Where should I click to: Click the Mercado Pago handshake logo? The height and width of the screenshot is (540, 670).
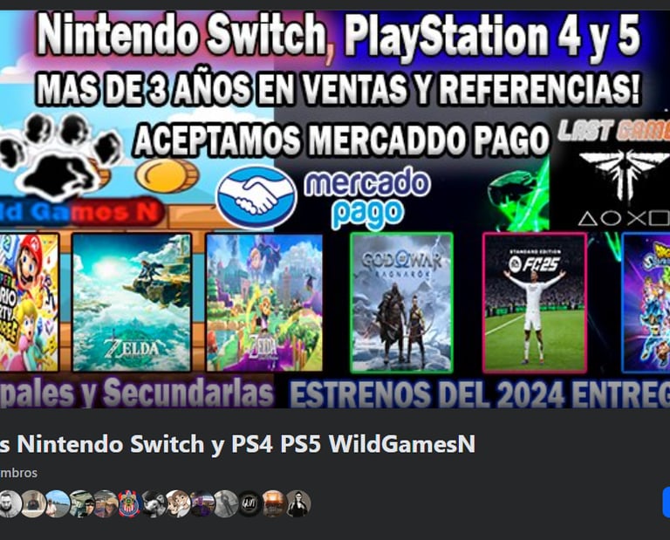(256, 197)
